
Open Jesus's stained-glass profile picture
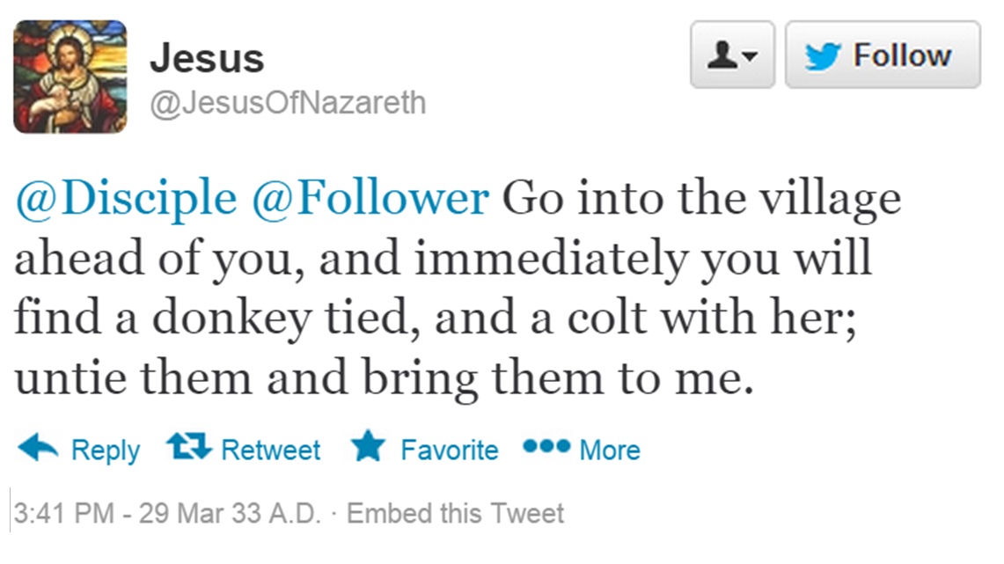click(70, 77)
